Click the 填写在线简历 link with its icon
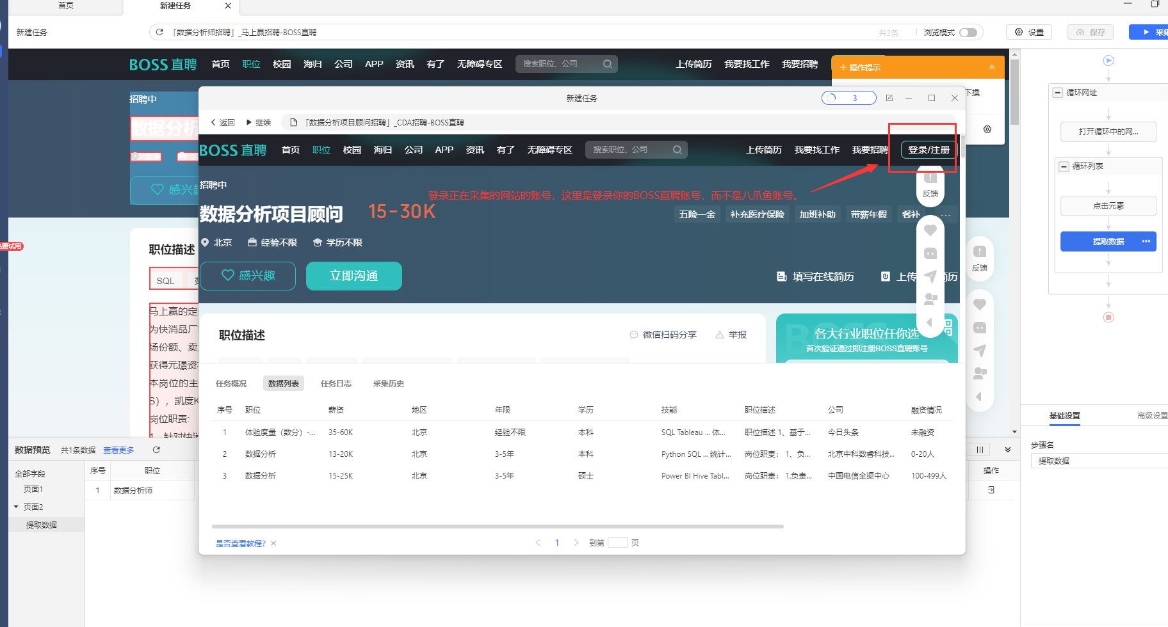Viewport: 1168px width, 627px height. pos(815,276)
